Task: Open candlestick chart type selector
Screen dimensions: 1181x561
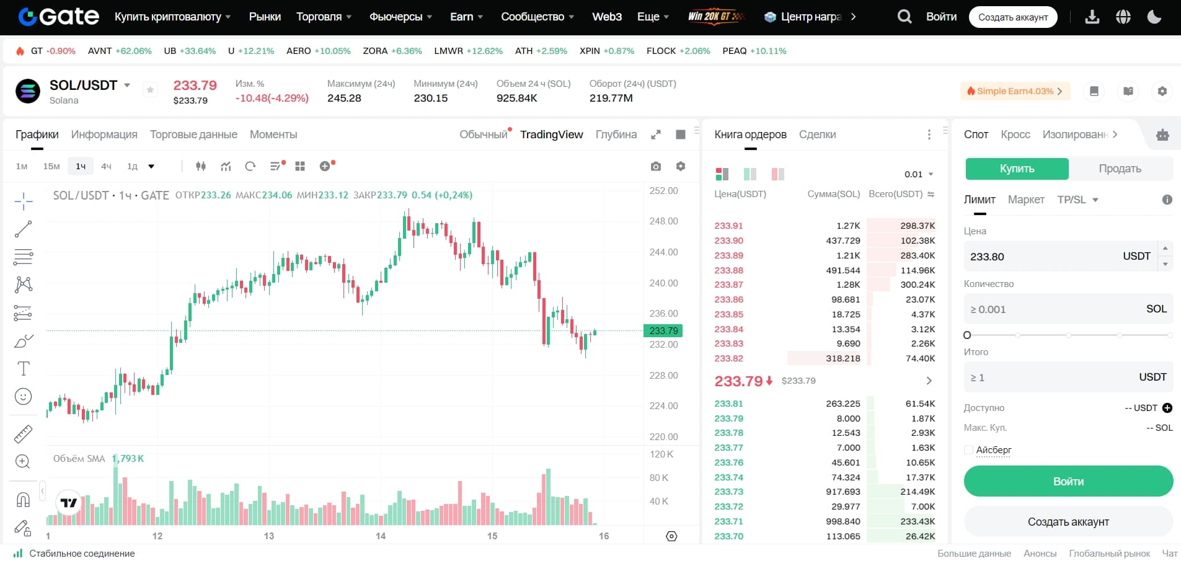Action: click(200, 166)
